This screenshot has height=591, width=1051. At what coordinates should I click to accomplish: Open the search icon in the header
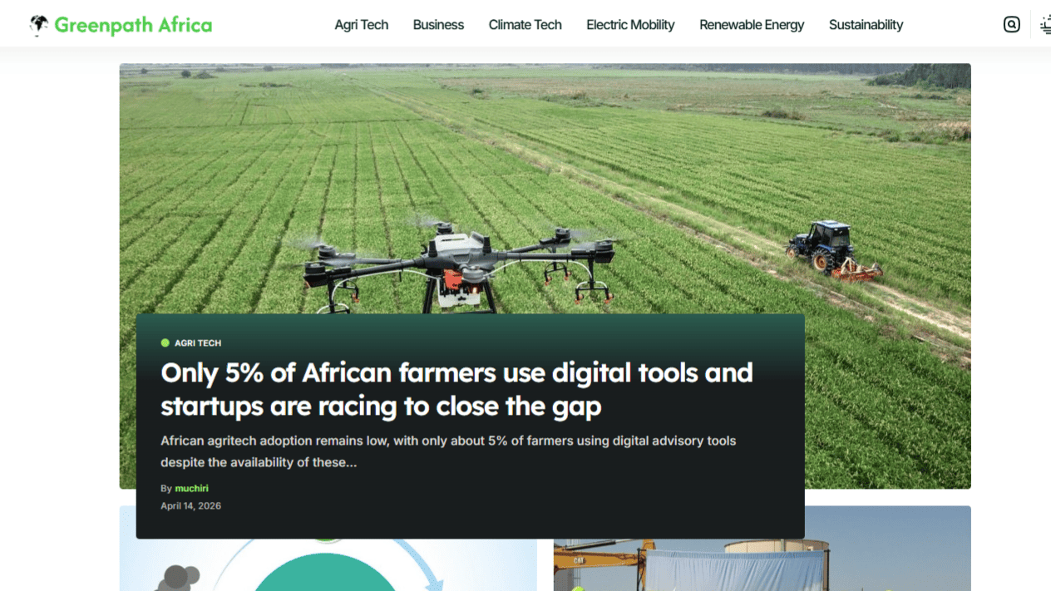coord(1011,24)
